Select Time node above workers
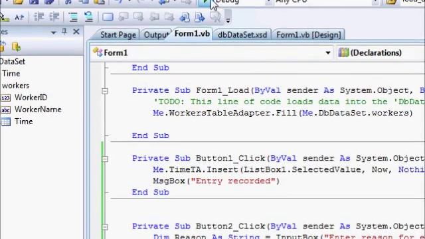Image resolution: width=425 pixels, height=239 pixels. [x=11, y=74]
